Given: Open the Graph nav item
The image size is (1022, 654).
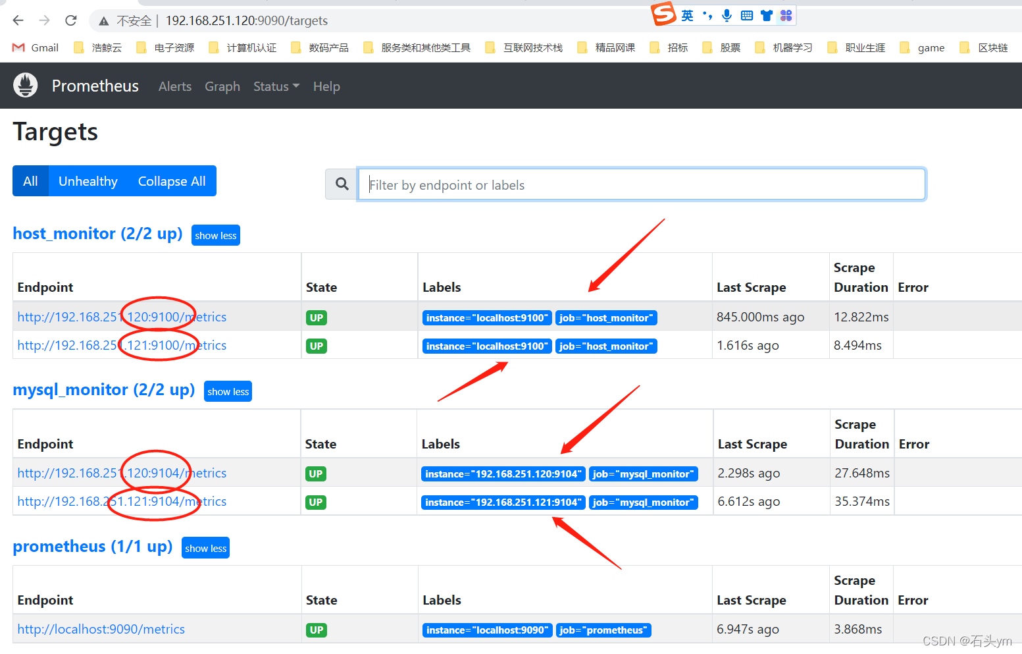Looking at the screenshot, I should (222, 86).
